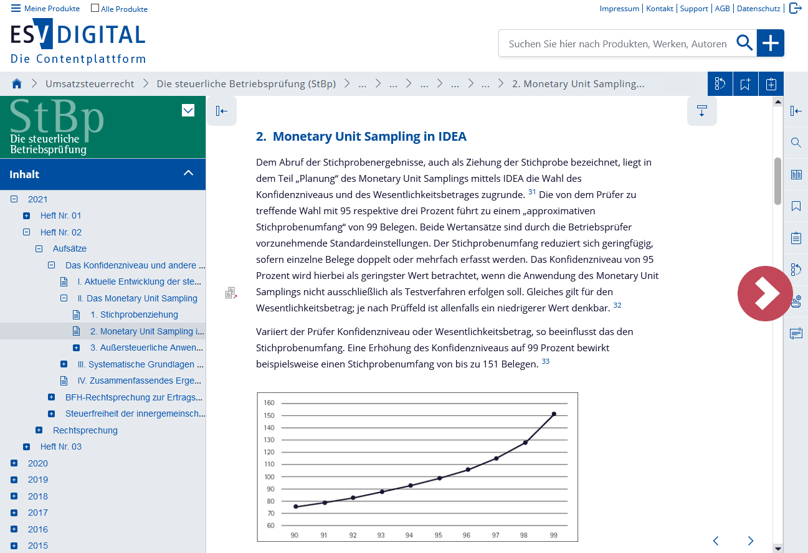Viewport: 808px width, 553px height.
Task: Open footnote 33 reference
Action: pos(546,361)
